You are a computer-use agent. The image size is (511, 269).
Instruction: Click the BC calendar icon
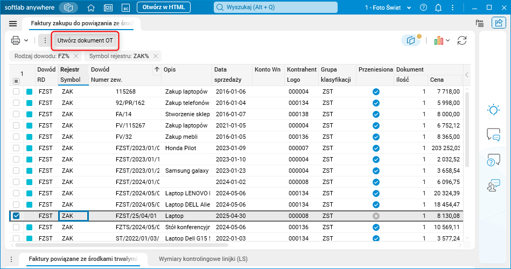(x=126, y=8)
